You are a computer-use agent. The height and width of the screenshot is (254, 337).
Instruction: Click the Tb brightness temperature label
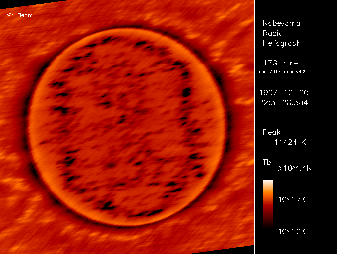[267, 162]
